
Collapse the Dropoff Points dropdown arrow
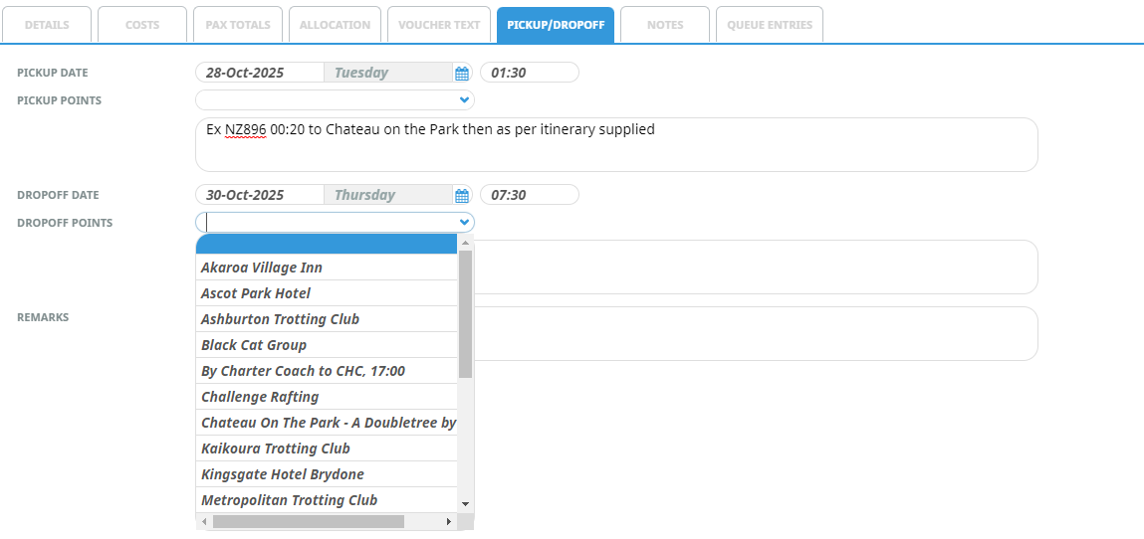tap(464, 222)
